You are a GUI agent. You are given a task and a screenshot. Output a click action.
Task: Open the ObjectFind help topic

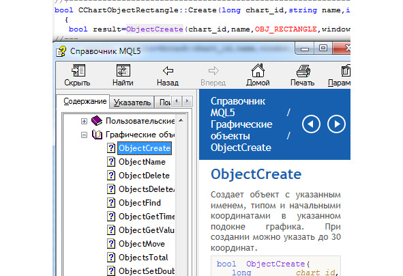click(140, 203)
